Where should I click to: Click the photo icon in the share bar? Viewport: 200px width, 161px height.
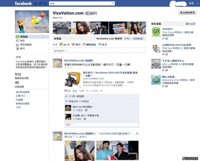pyautogui.click(x=73, y=45)
